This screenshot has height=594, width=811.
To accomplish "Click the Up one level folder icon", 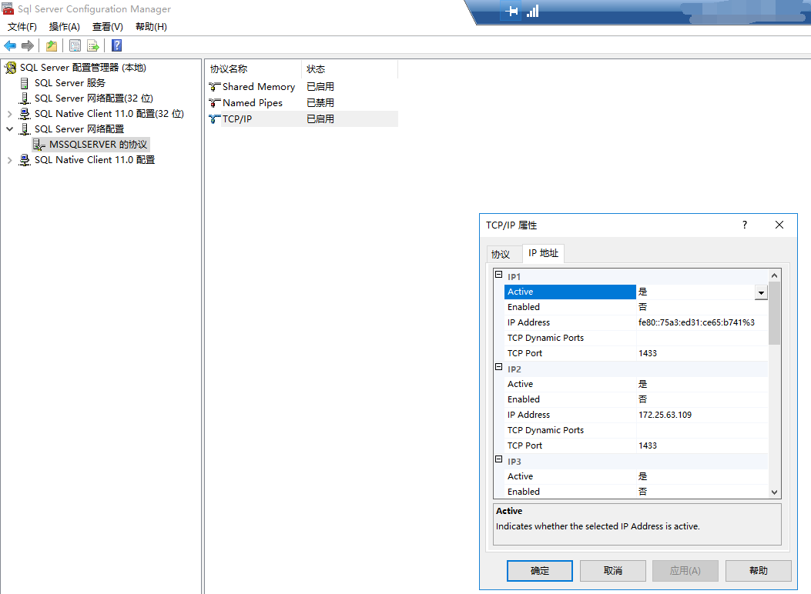I will [x=51, y=45].
